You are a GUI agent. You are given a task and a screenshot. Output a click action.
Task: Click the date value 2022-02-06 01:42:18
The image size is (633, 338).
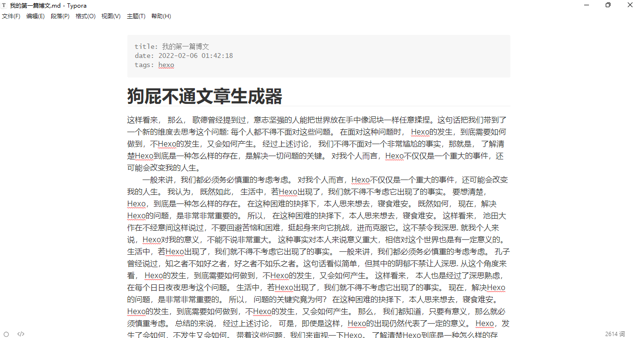point(196,56)
